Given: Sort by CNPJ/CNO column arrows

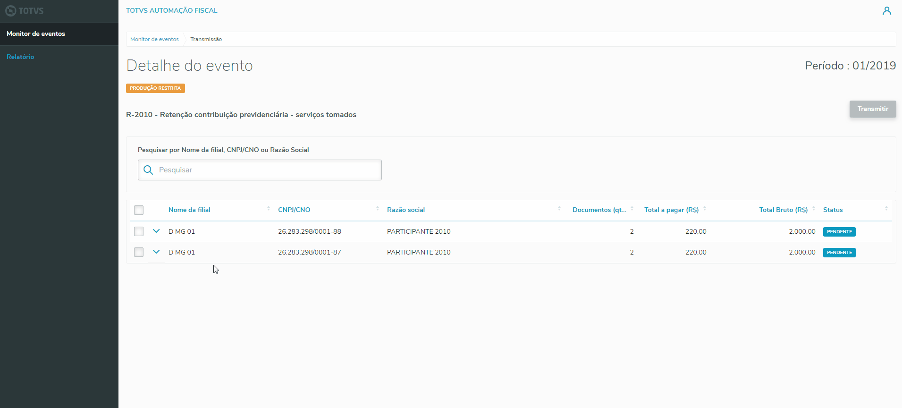Looking at the screenshot, I should pos(378,208).
